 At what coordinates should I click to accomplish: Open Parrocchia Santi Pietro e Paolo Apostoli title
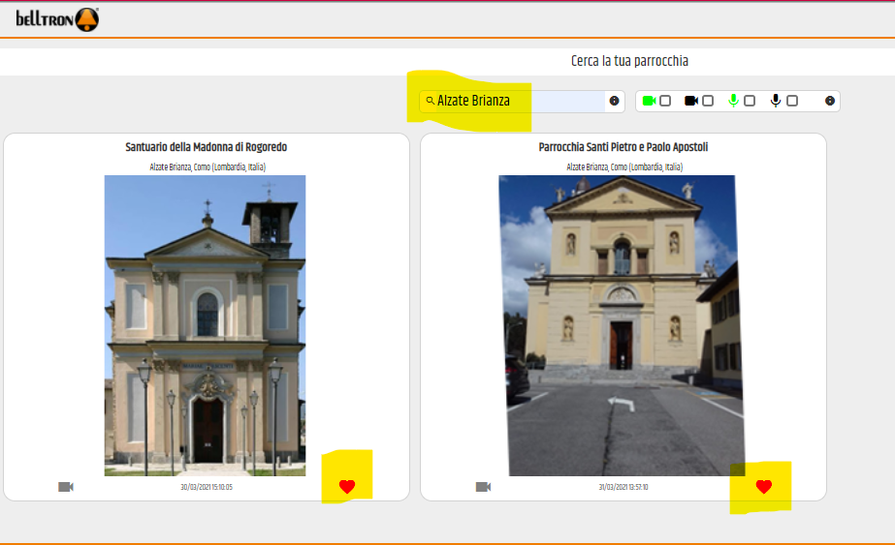[x=623, y=147]
